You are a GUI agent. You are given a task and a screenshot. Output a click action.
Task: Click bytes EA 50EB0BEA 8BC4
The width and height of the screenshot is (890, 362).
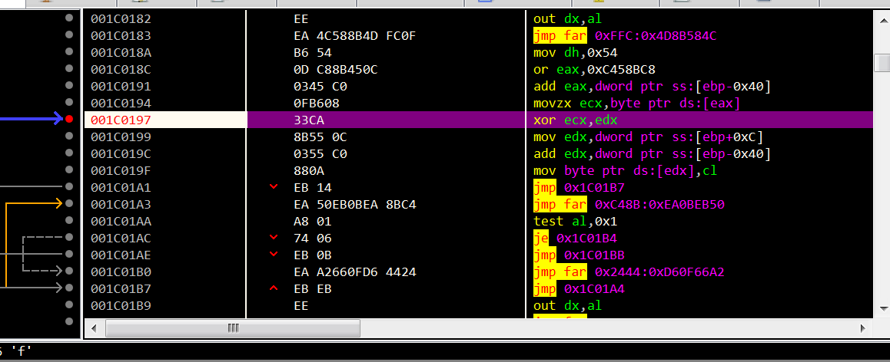355,205
